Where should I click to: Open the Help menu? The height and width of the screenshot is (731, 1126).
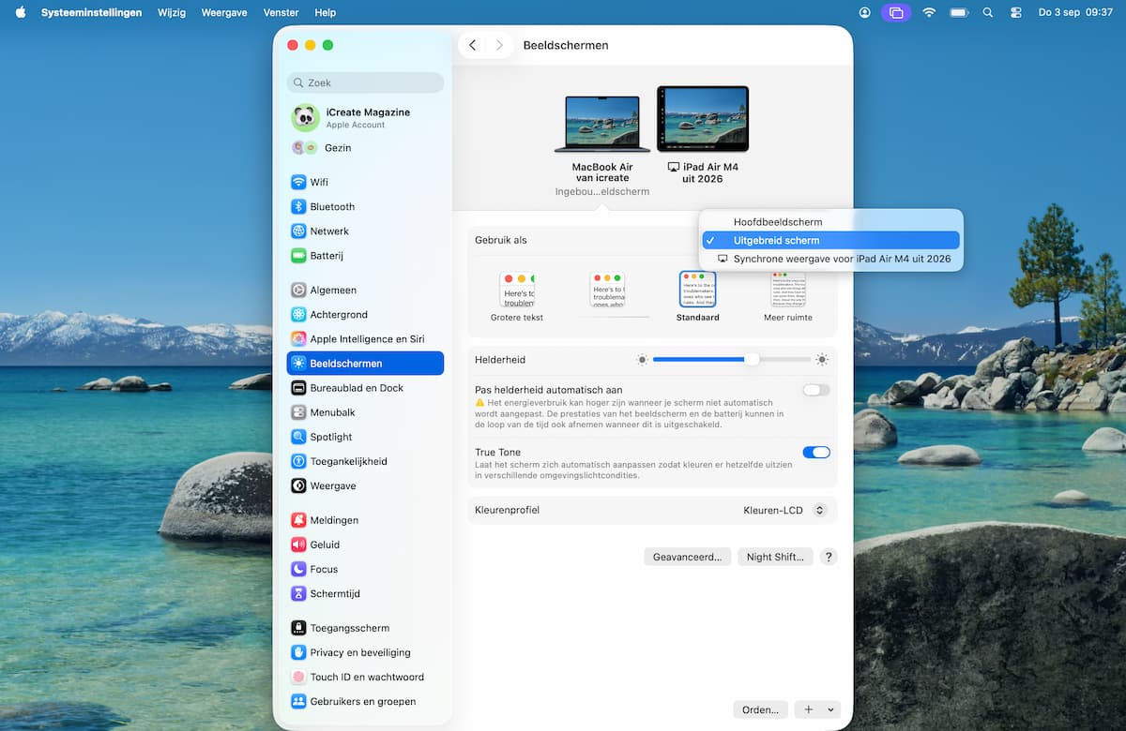click(x=326, y=12)
